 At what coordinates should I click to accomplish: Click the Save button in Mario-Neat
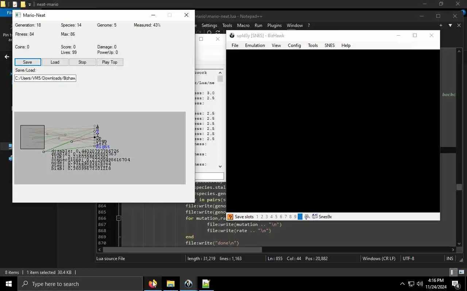[x=28, y=62]
